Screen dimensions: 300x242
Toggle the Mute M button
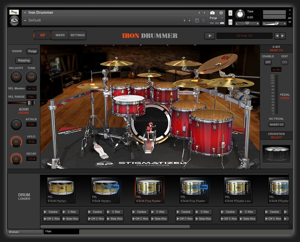230,22
